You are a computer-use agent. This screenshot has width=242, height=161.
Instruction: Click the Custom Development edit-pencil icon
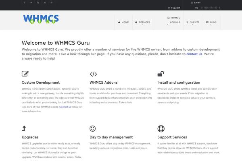[x=25, y=74]
